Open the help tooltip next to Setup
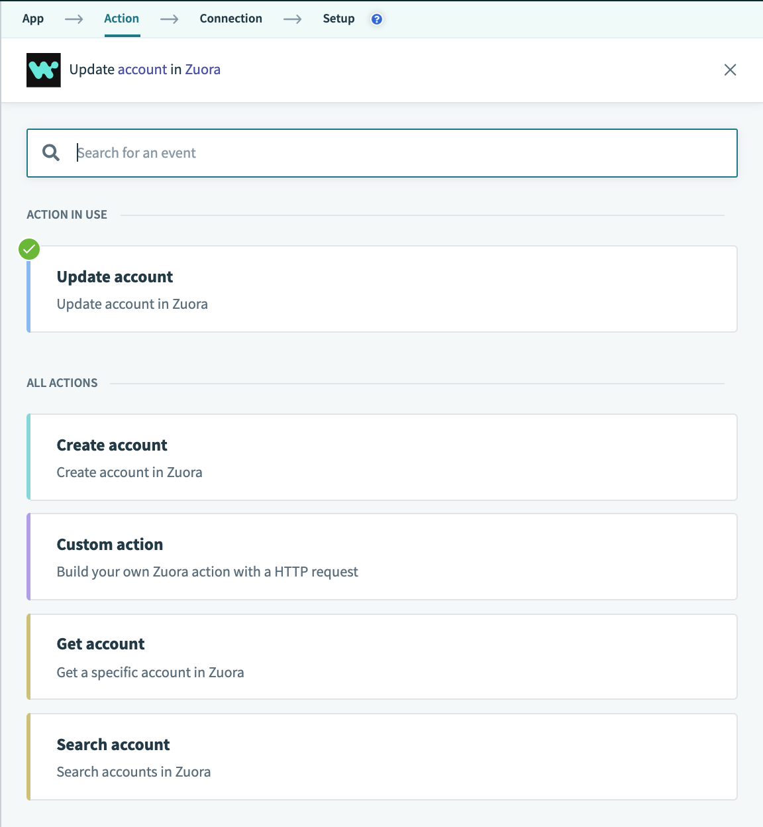The image size is (763, 827). pyautogui.click(x=376, y=19)
